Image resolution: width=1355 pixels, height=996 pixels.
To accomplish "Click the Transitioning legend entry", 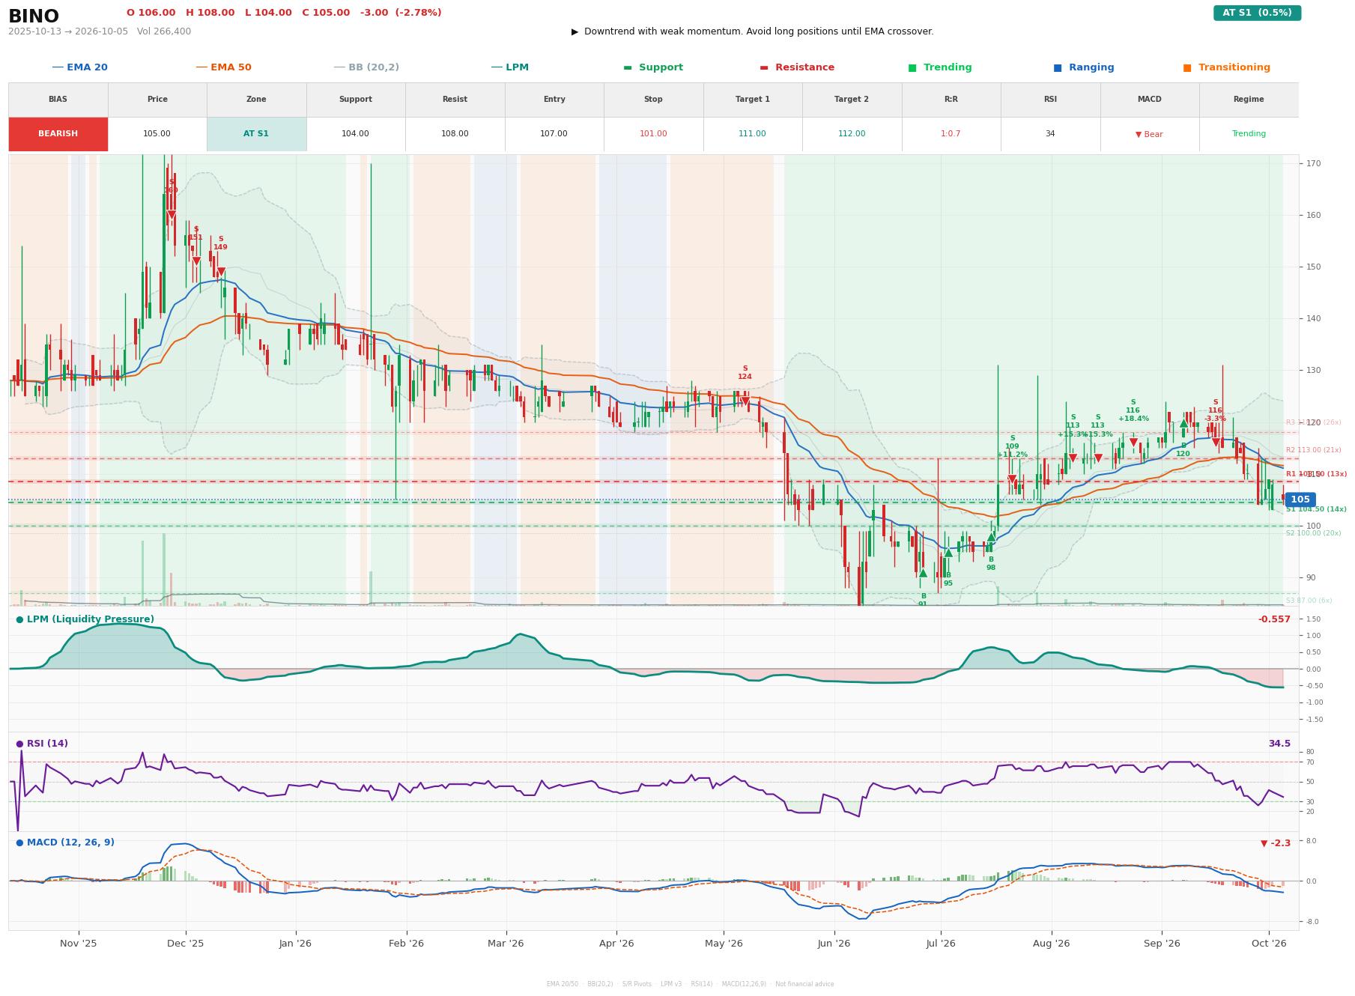I will (x=1226, y=67).
